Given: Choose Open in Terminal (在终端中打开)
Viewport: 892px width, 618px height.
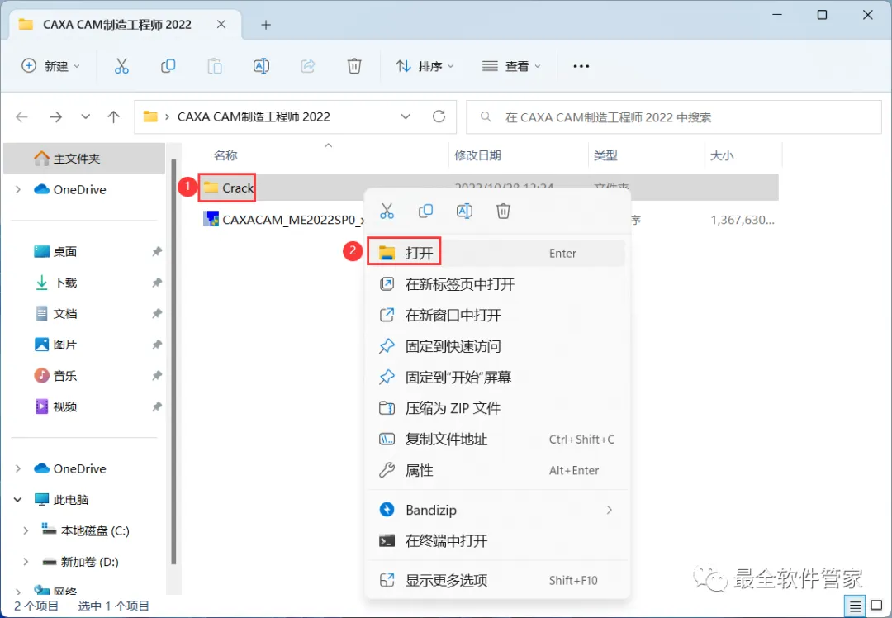Looking at the screenshot, I should coord(496,540).
